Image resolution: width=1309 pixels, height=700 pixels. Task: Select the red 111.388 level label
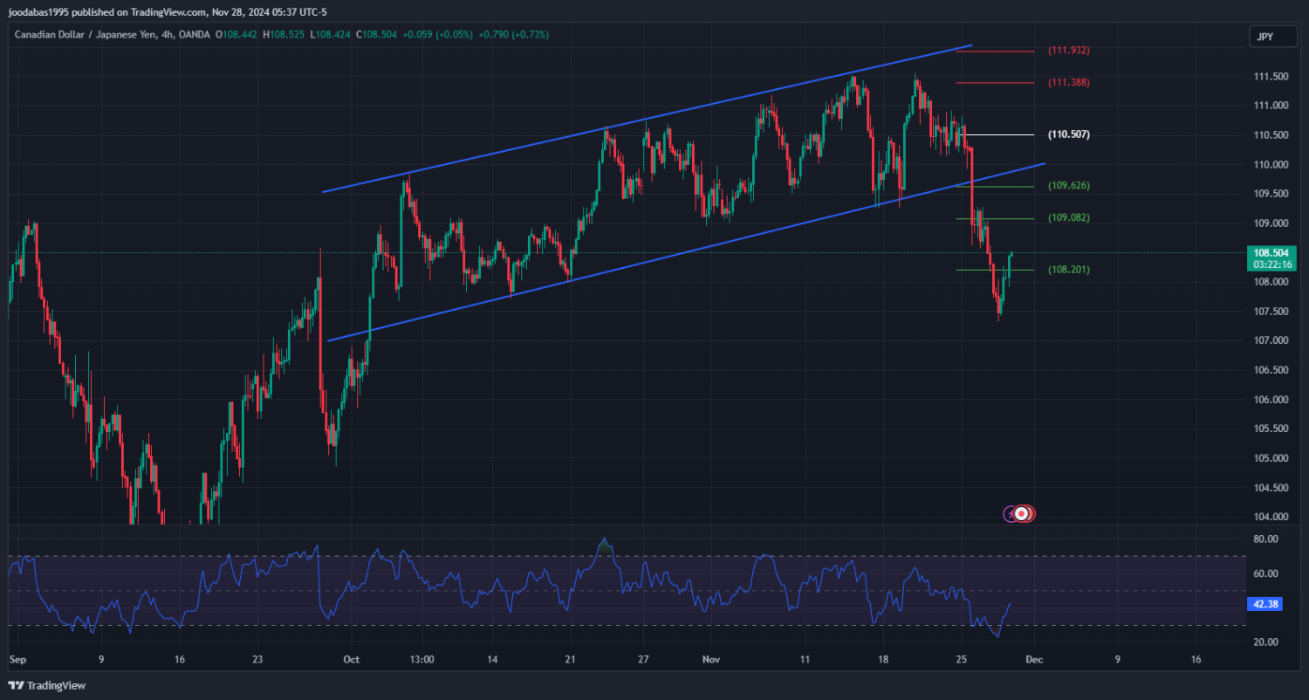coord(1068,82)
